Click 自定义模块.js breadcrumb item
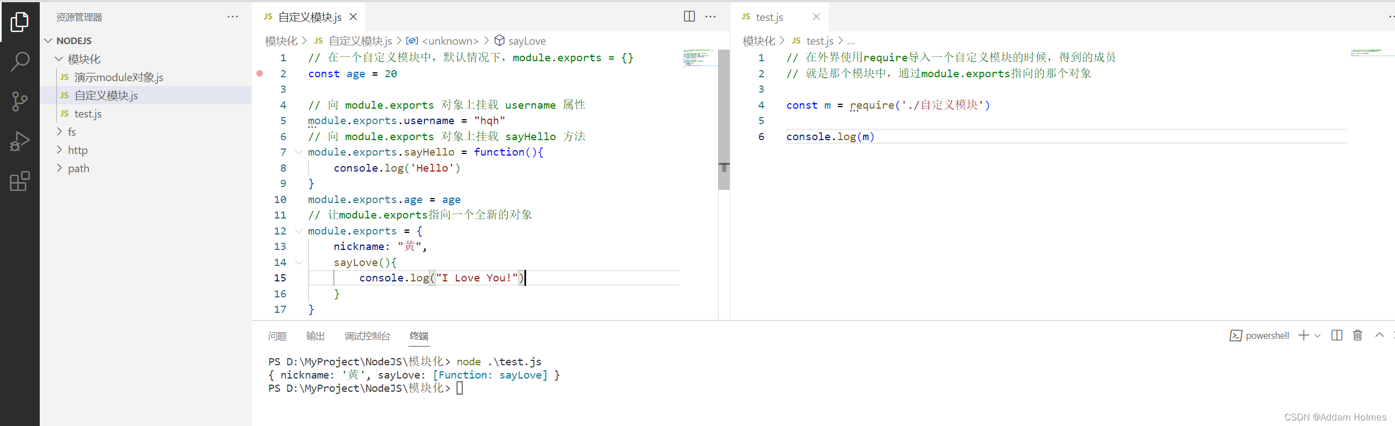 coord(360,41)
